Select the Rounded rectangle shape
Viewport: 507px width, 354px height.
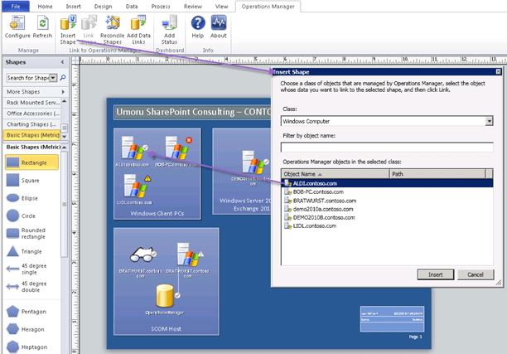(26, 233)
